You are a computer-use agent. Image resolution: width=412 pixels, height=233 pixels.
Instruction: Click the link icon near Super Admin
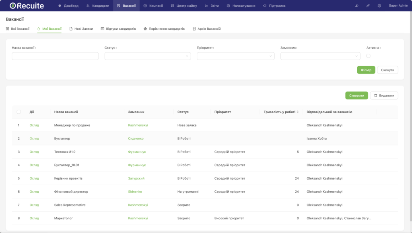pyautogui.click(x=367, y=6)
